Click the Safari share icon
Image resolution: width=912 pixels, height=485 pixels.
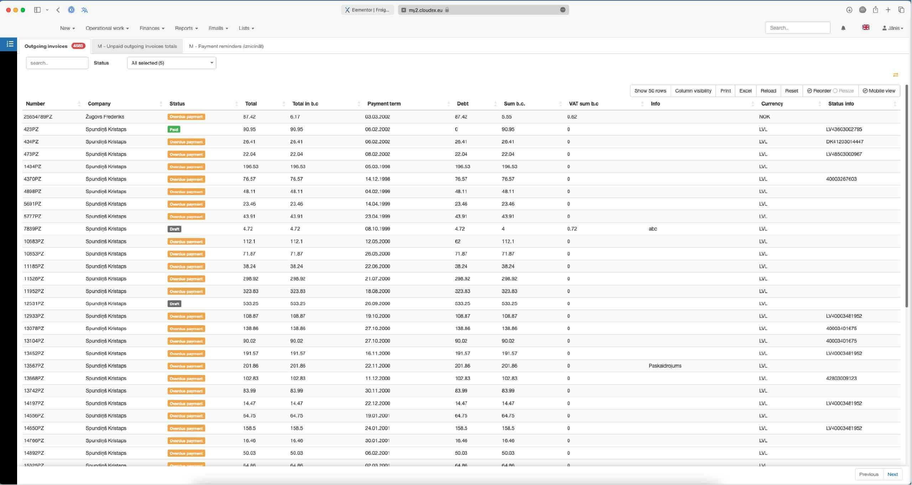tap(875, 10)
